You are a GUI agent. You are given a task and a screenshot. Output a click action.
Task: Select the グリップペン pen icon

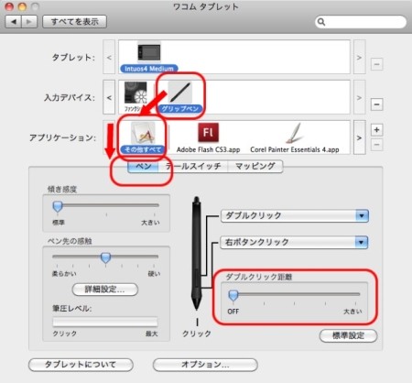(180, 93)
